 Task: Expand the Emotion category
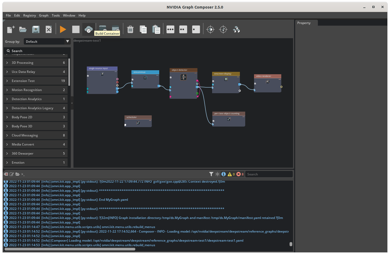(x=36, y=163)
